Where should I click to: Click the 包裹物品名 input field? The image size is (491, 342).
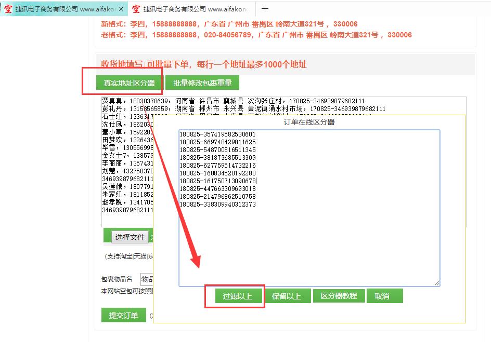click(146, 279)
